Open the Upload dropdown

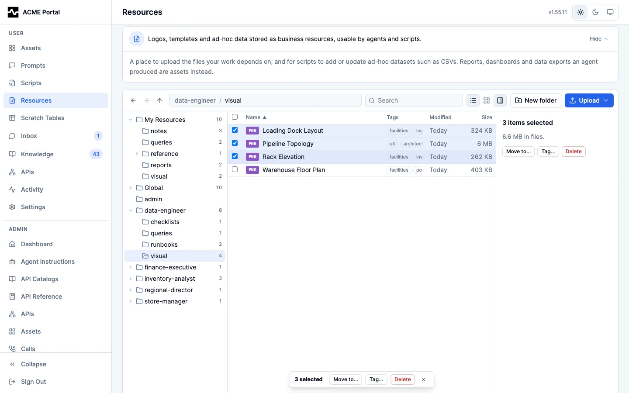click(x=589, y=100)
